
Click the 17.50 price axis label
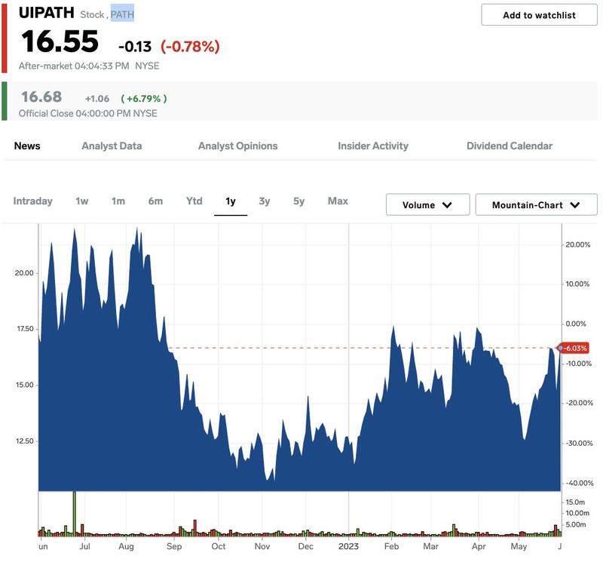pos(26,329)
